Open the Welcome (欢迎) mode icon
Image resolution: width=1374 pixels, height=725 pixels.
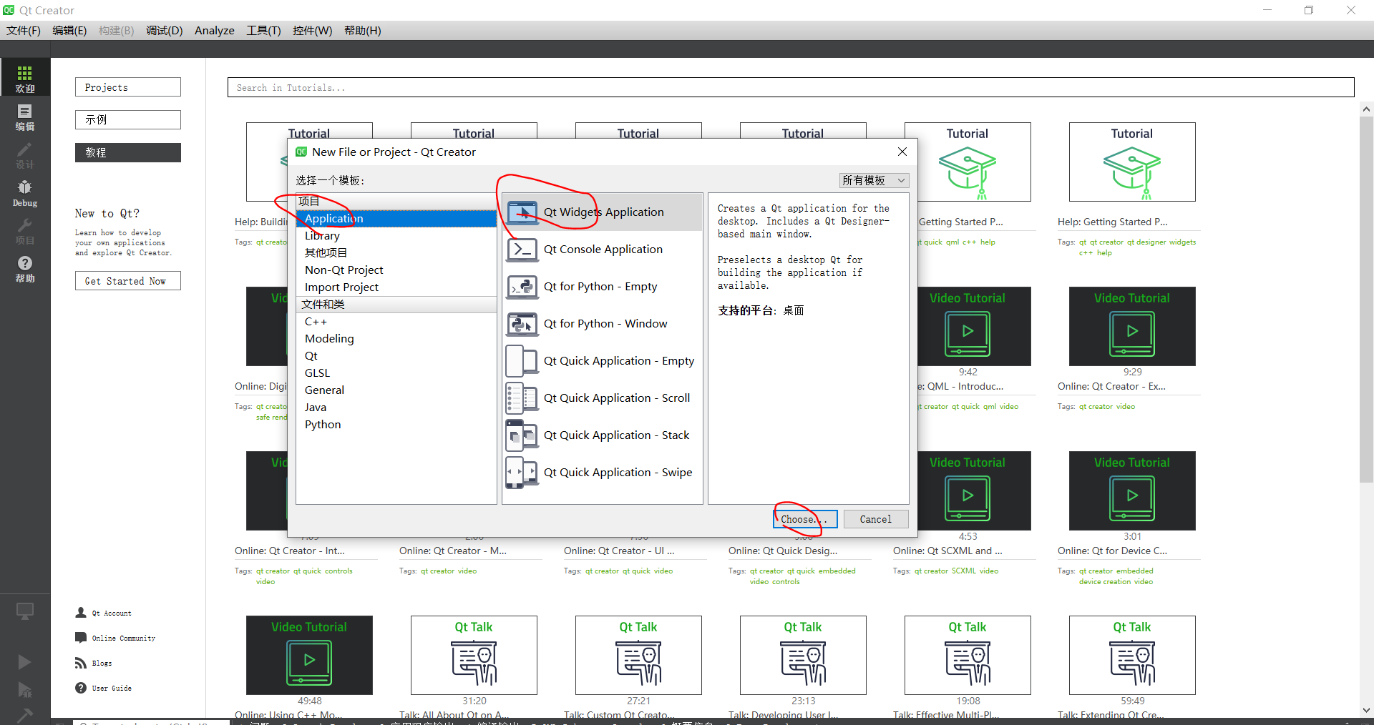click(x=25, y=78)
